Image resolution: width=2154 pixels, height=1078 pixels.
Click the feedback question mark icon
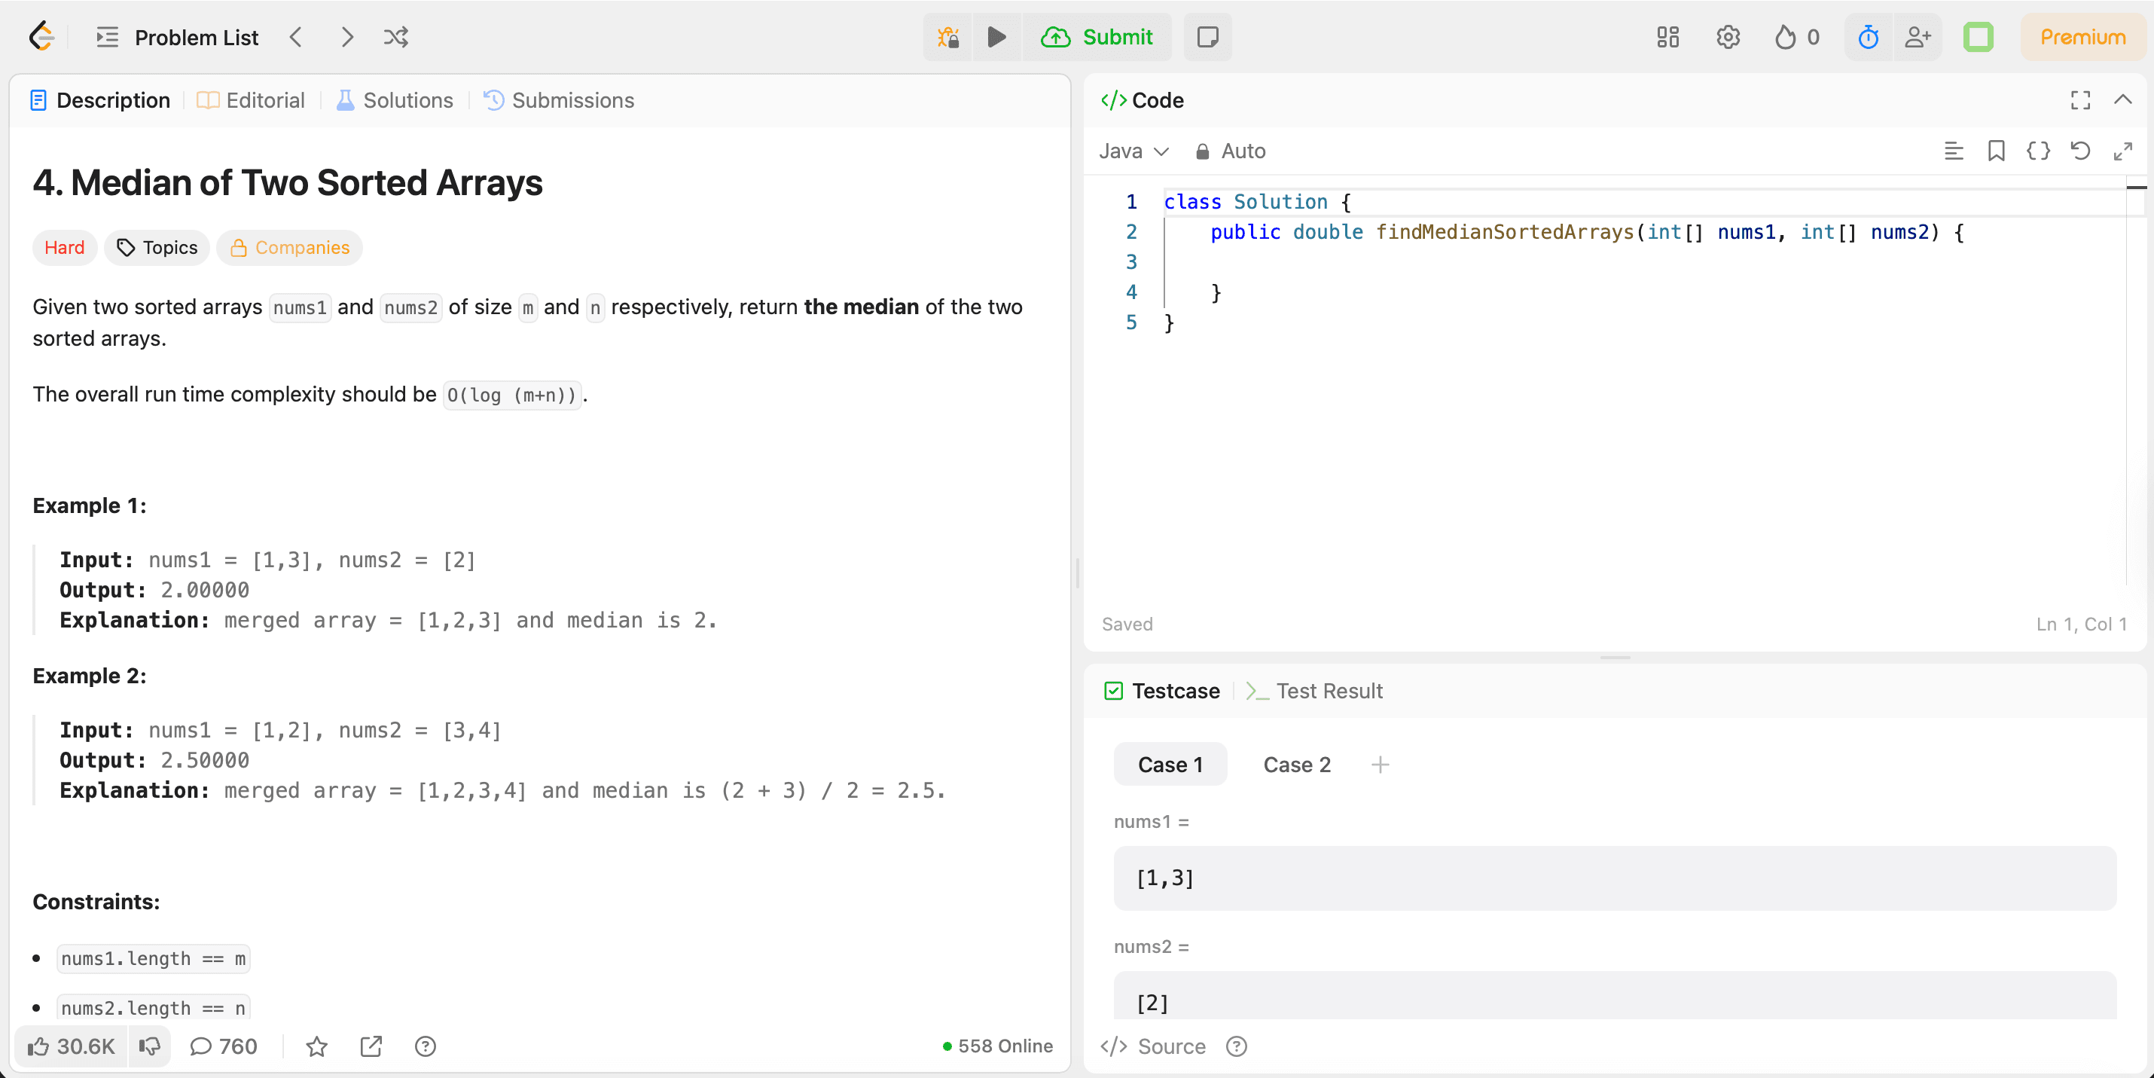click(425, 1046)
